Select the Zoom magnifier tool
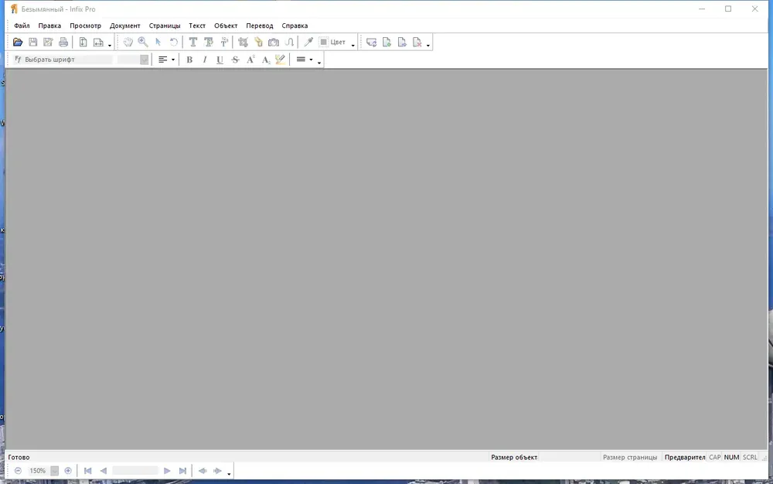The width and height of the screenshot is (773, 484). click(143, 43)
